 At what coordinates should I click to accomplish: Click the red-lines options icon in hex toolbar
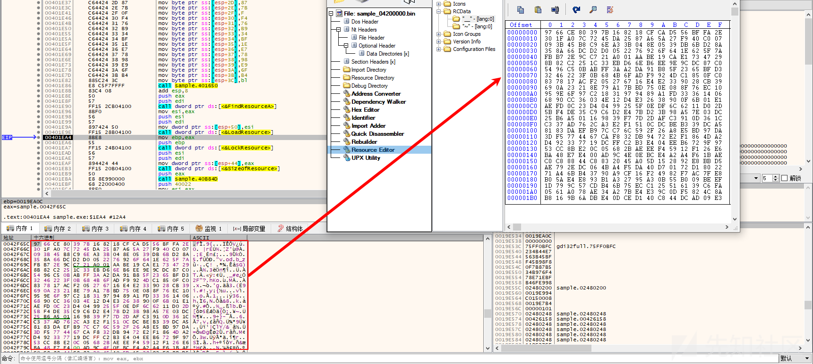(x=610, y=9)
